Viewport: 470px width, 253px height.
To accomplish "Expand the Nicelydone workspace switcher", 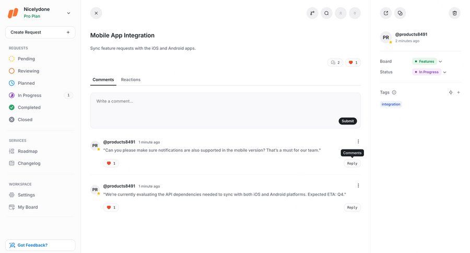I will point(68,13).
